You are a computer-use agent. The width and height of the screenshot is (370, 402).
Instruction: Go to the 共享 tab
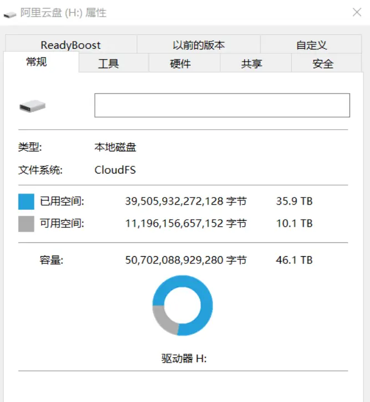click(x=251, y=63)
